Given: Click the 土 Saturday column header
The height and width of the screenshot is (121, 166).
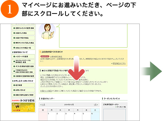Looking at the screenshot, I should [95, 110].
